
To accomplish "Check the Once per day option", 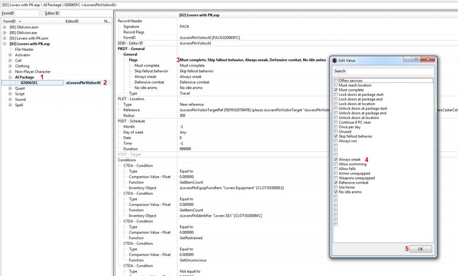I will pos(336,127).
